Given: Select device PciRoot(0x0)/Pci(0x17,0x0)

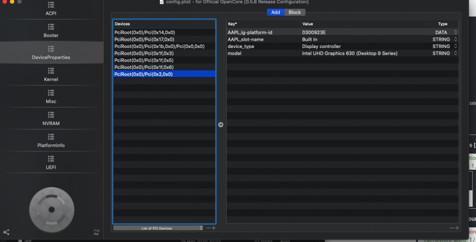Looking at the screenshot, I should pos(164,39).
